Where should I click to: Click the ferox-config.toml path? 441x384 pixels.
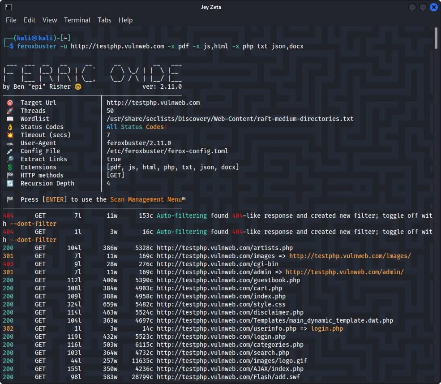[x=167, y=151]
